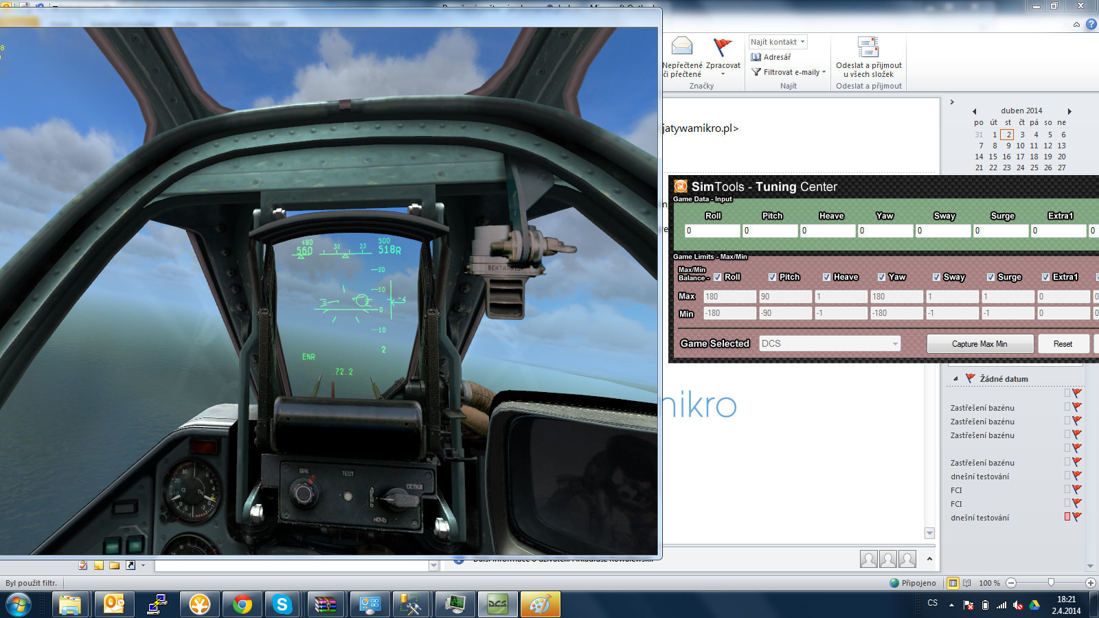Click the Max Roll field showing 180
The image size is (1099, 618).
[x=729, y=297]
